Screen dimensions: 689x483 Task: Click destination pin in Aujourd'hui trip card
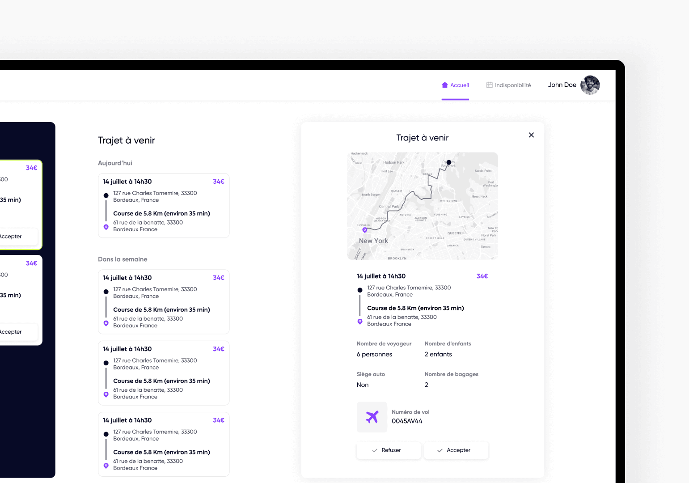[x=106, y=227]
